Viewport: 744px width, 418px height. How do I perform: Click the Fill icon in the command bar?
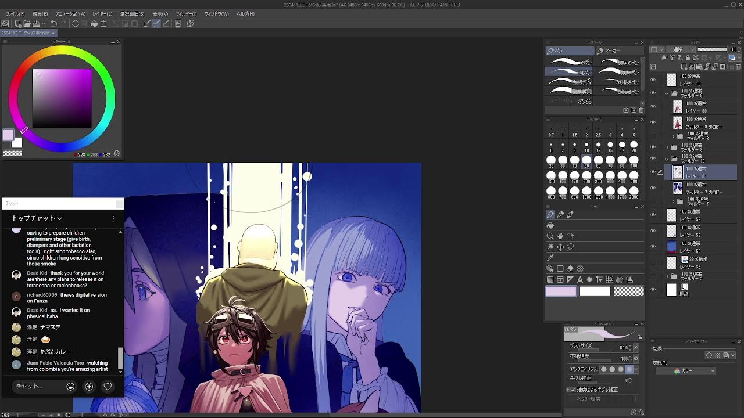tap(94, 24)
